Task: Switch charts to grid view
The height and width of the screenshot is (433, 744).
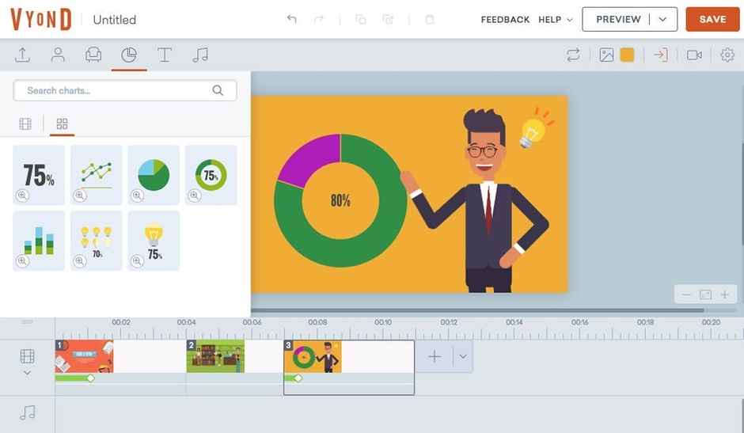Action: point(62,123)
